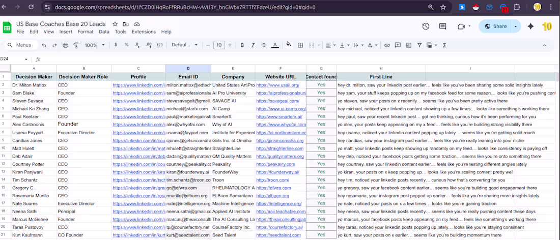Choose the text color
Screen dimensions: 560x240
click(x=274, y=45)
